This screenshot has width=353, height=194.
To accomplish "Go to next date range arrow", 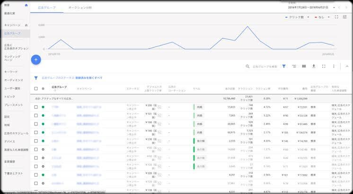I will click(x=346, y=8).
